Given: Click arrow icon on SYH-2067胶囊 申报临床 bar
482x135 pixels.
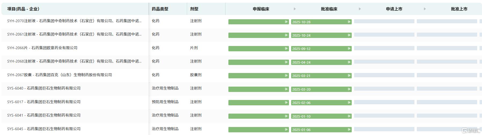Looking at the screenshot, I should [286, 75].
